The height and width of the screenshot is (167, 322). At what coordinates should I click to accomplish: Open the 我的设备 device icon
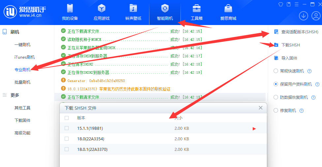[70, 9]
